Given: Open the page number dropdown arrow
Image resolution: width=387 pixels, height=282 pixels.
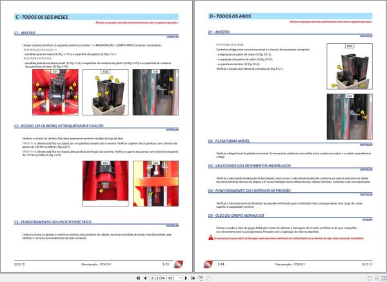Looking at the screenshot, I should tap(180, 278).
